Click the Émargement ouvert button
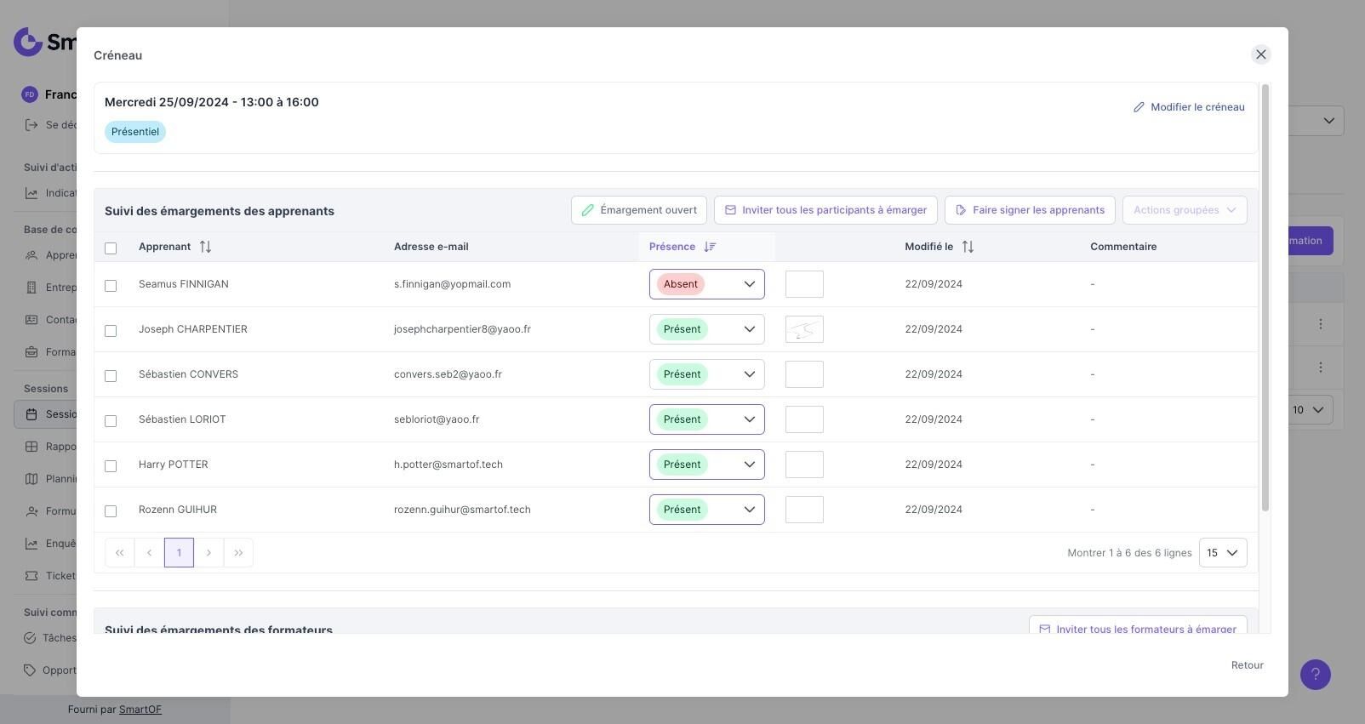The width and height of the screenshot is (1365, 724). click(639, 210)
